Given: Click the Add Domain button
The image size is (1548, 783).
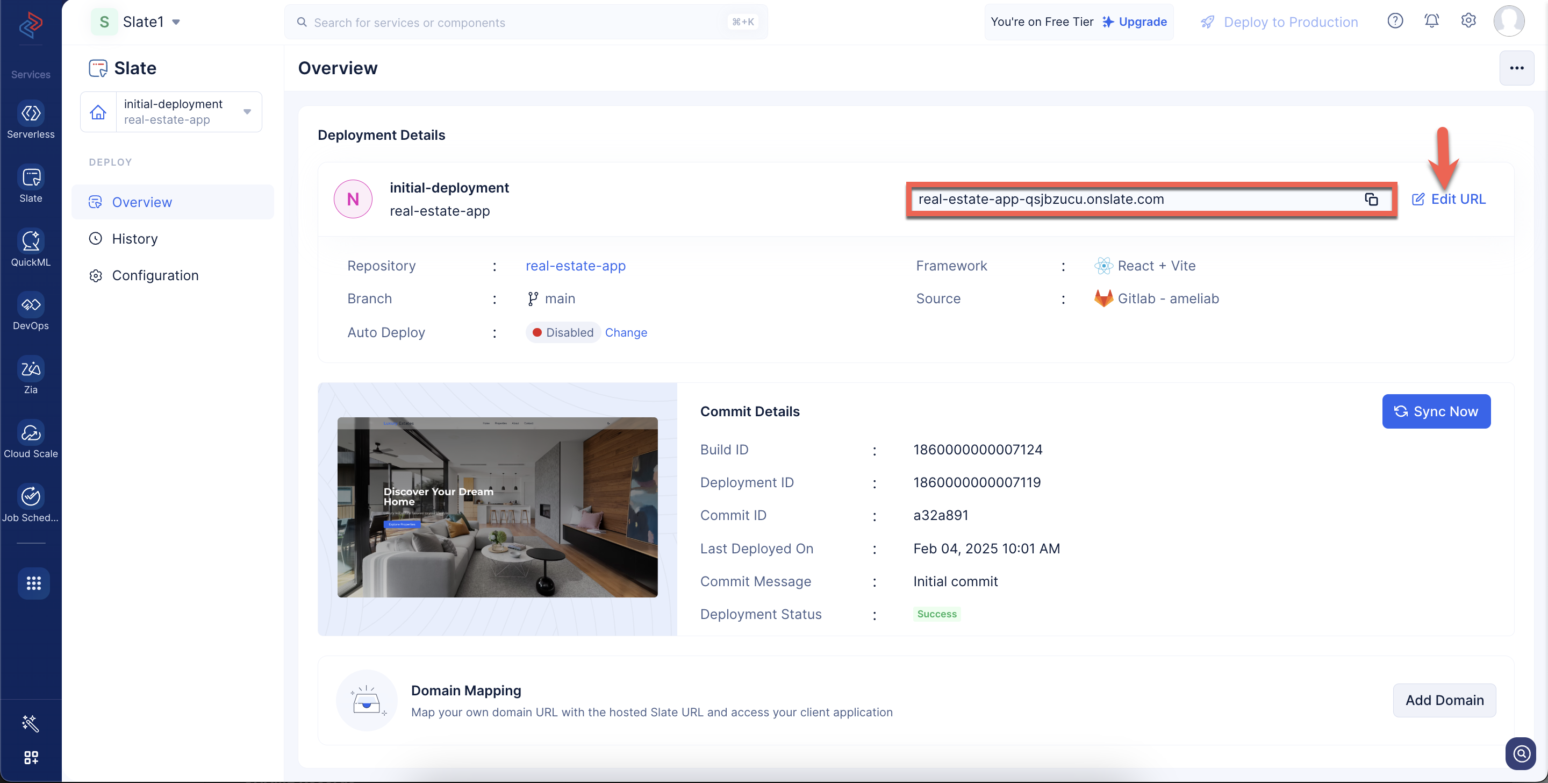Looking at the screenshot, I should coord(1444,700).
